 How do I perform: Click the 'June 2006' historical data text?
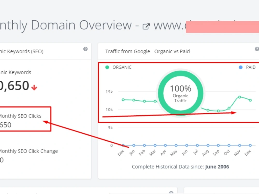click(217, 167)
